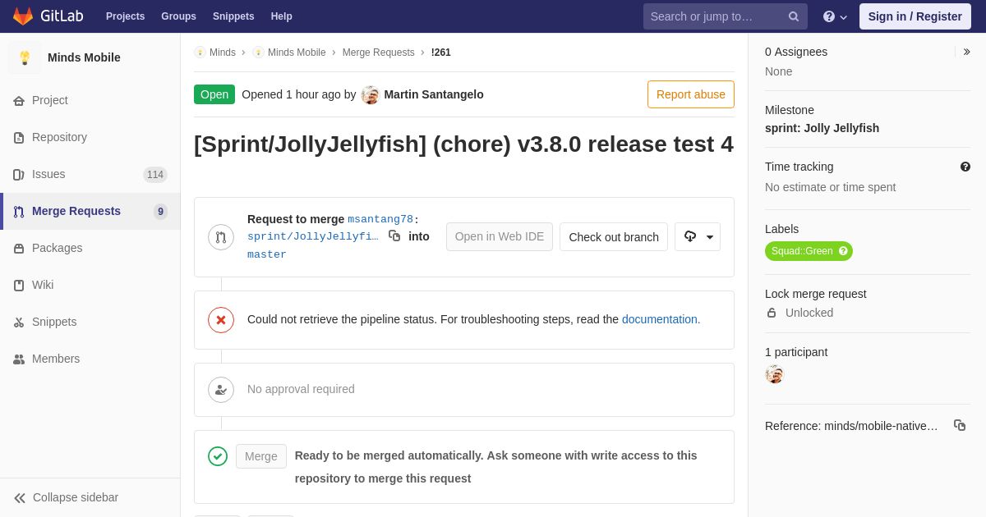Click the Snippets scissors icon
The image size is (986, 517).
point(19,323)
